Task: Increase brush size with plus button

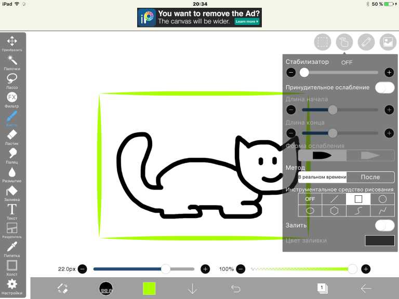Action: (x=205, y=269)
